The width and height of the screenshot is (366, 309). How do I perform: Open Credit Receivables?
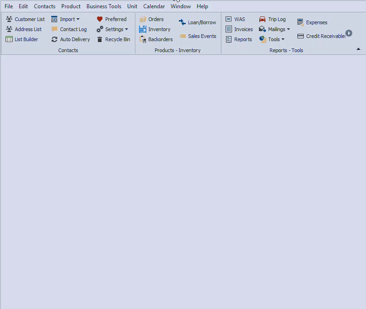(323, 36)
